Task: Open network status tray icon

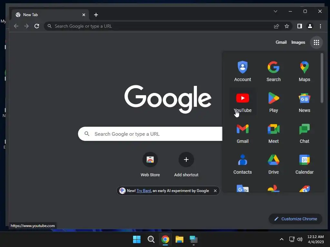Action: (x=292, y=239)
